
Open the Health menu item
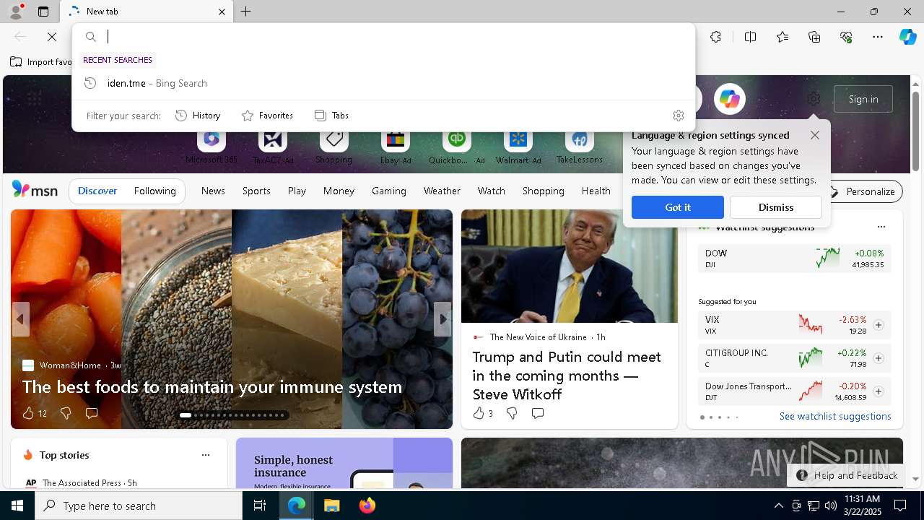tap(596, 191)
